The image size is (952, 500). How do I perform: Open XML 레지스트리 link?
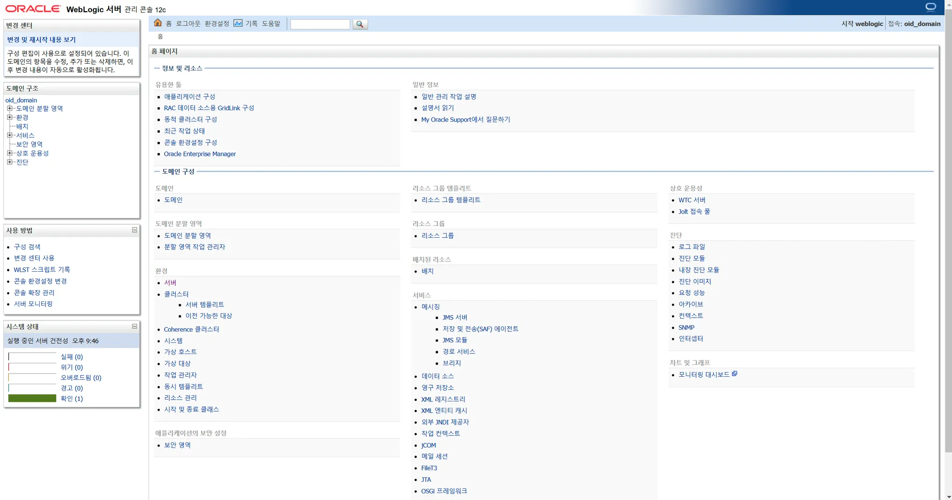coord(443,400)
